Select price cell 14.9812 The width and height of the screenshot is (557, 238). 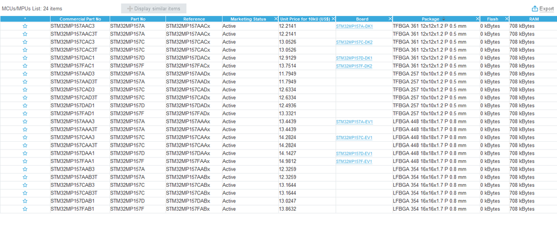point(307,161)
